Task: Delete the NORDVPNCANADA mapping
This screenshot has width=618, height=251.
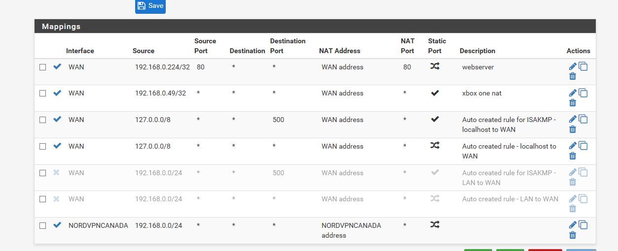Action: (573, 235)
